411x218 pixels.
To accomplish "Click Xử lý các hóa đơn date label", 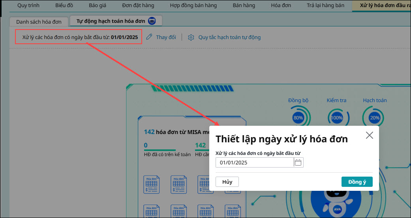I will pos(80,37).
